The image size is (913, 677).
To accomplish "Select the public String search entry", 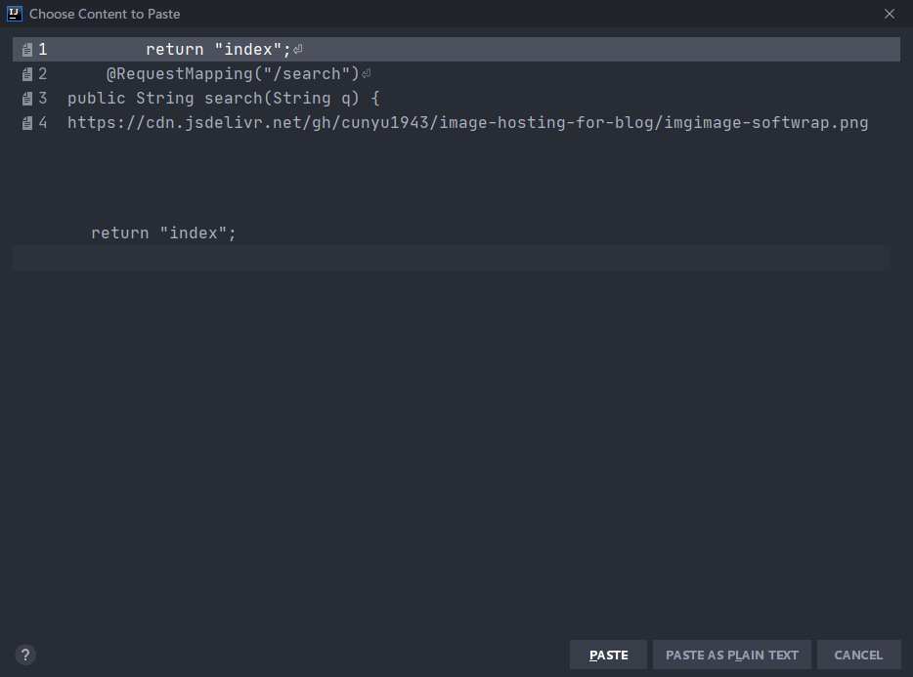I will pyautogui.click(x=223, y=99).
